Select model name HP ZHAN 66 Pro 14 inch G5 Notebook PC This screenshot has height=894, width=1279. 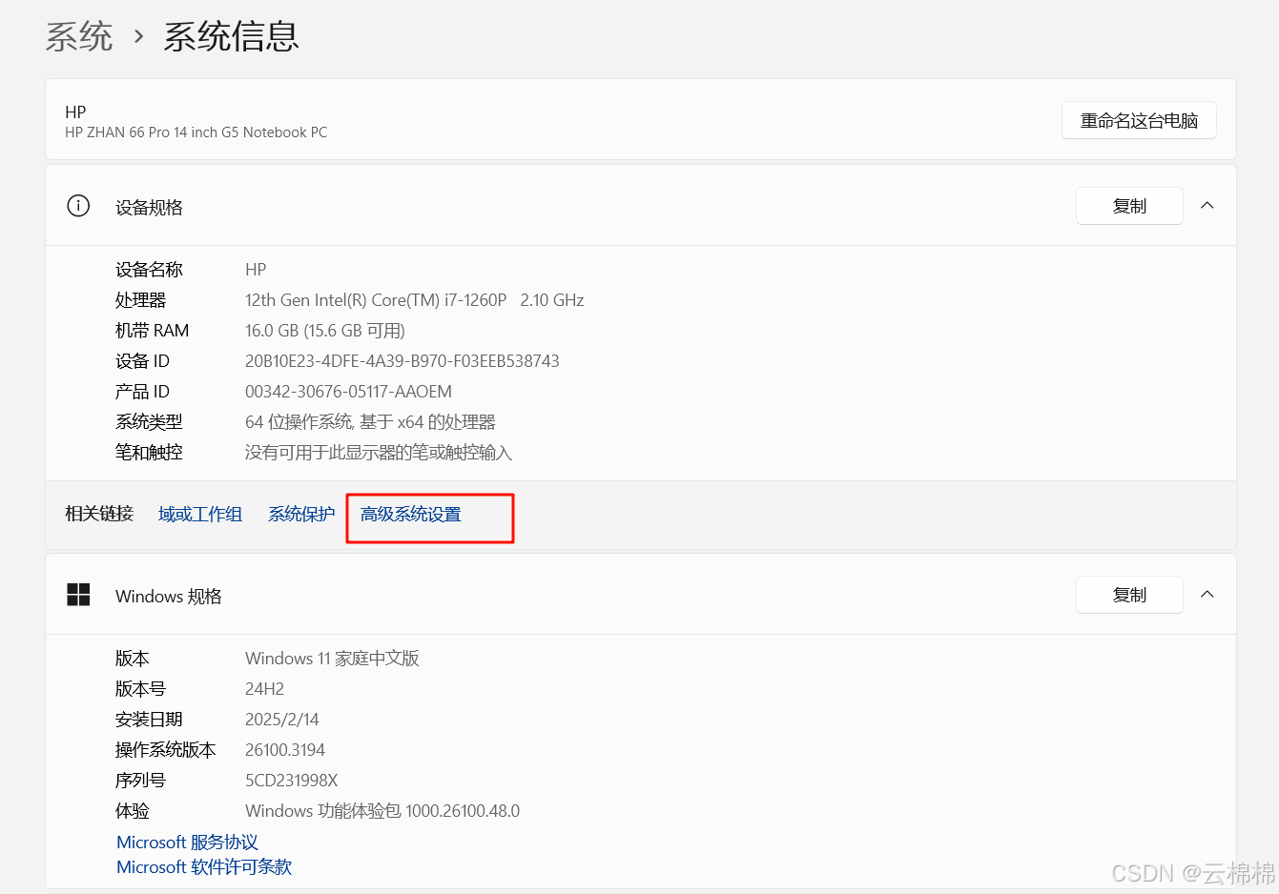[x=196, y=132]
